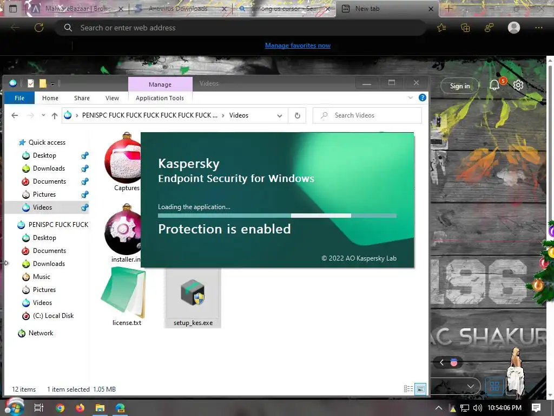
Task: Open Network in the navigation pane
Action: pos(41,333)
